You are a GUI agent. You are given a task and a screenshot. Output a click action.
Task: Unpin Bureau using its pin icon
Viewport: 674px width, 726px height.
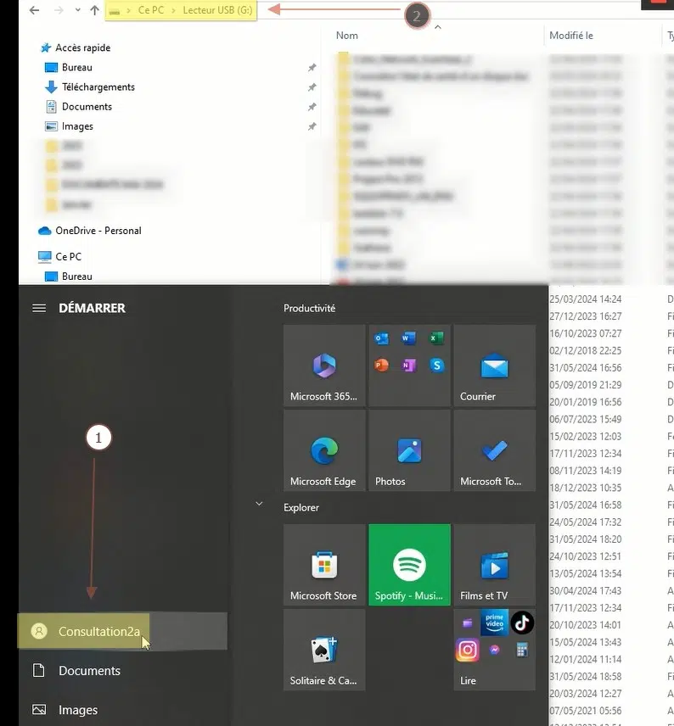pyautogui.click(x=312, y=68)
